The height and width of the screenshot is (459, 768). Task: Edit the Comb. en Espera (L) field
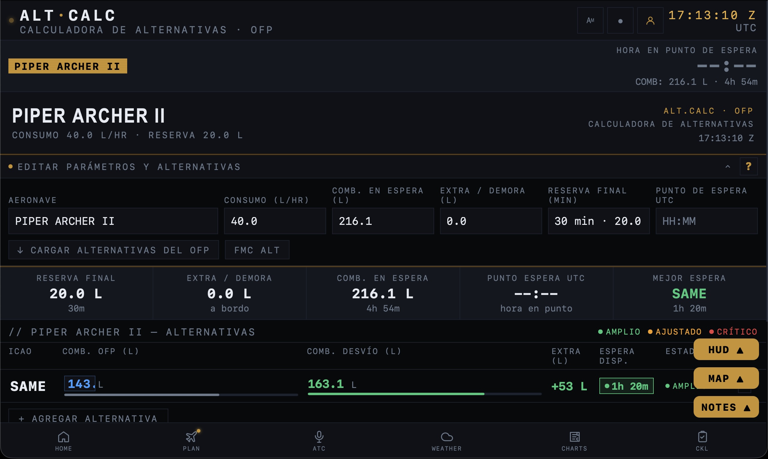pyautogui.click(x=383, y=221)
